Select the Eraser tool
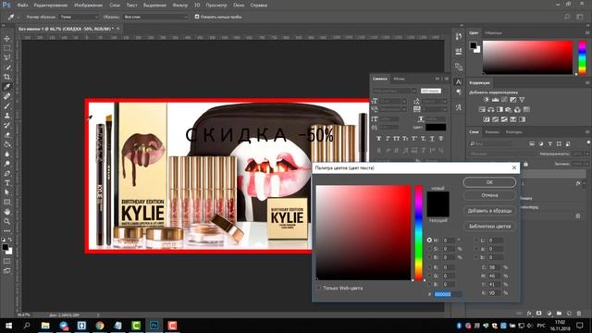Screen dimensions: 592x333 (x=6, y=135)
